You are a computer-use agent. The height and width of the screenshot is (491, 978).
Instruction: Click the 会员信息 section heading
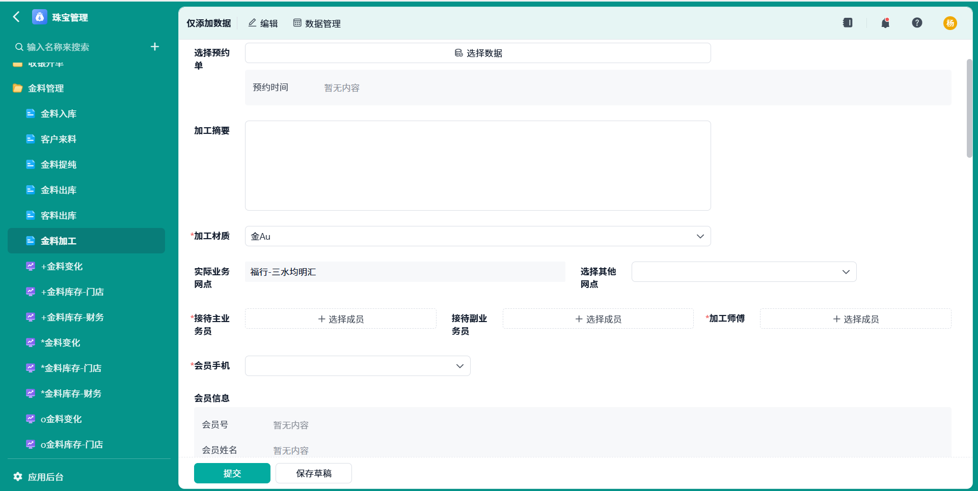(212, 398)
